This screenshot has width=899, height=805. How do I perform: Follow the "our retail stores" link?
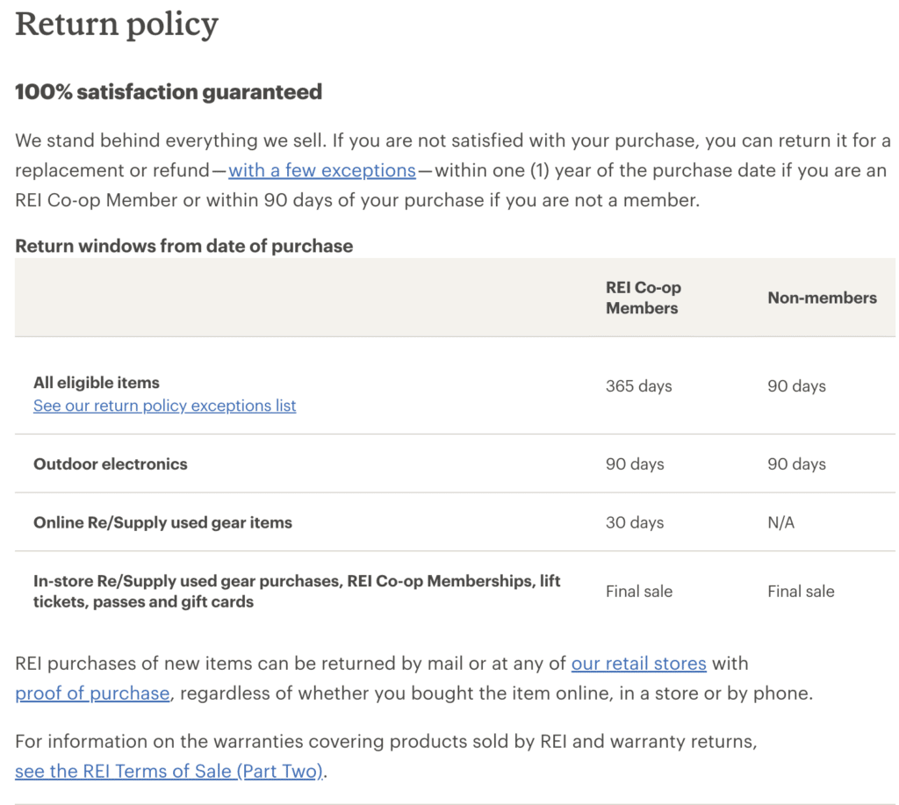(x=639, y=664)
